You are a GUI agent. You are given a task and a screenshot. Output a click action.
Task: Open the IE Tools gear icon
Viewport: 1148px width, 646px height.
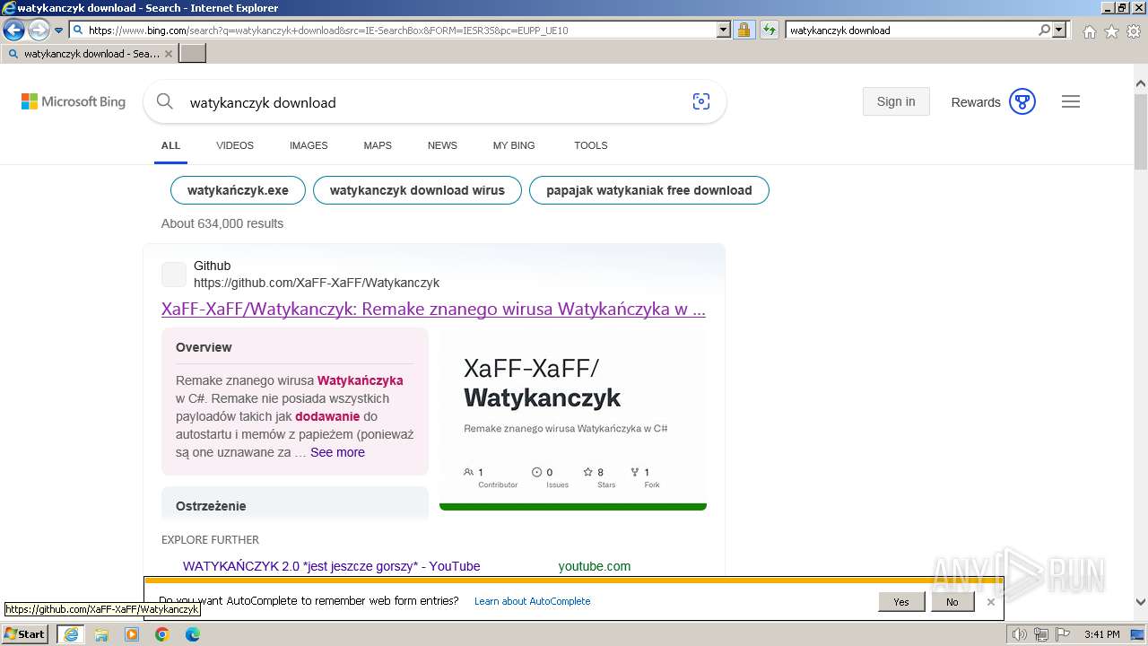point(1134,31)
